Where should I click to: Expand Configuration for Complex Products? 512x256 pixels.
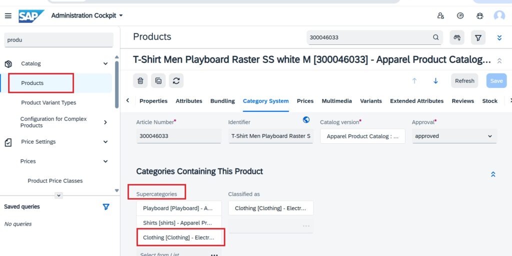[x=105, y=122]
